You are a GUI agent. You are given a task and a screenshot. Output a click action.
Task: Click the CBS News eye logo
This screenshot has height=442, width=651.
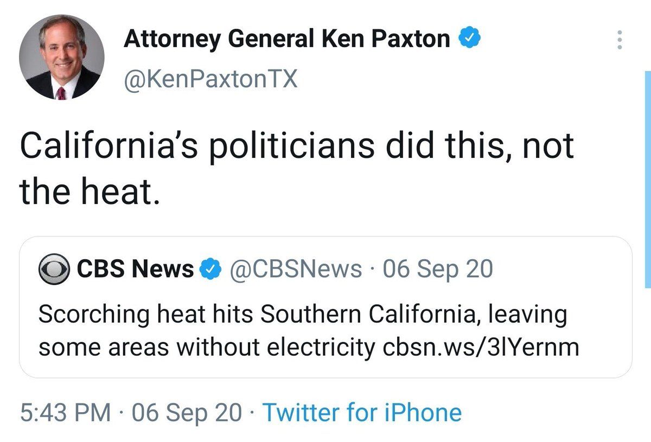click(53, 269)
